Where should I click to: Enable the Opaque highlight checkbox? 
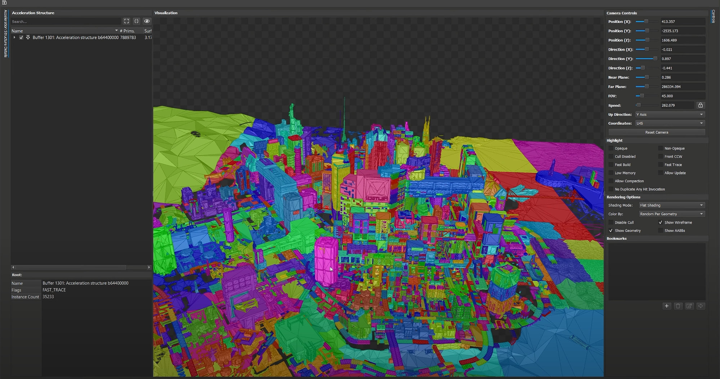(611, 148)
